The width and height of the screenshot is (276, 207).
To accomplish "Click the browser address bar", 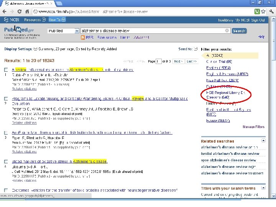I will click(143, 11).
